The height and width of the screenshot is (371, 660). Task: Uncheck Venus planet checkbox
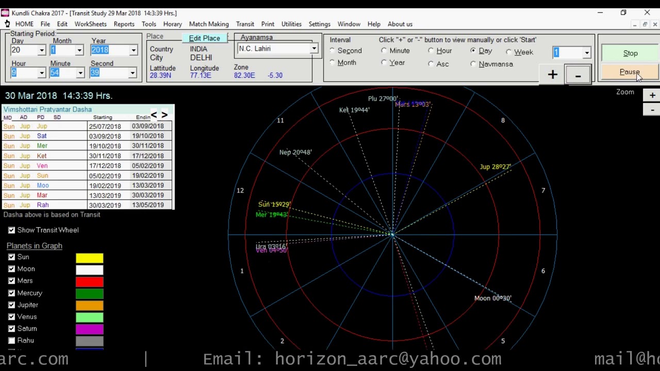click(x=11, y=316)
